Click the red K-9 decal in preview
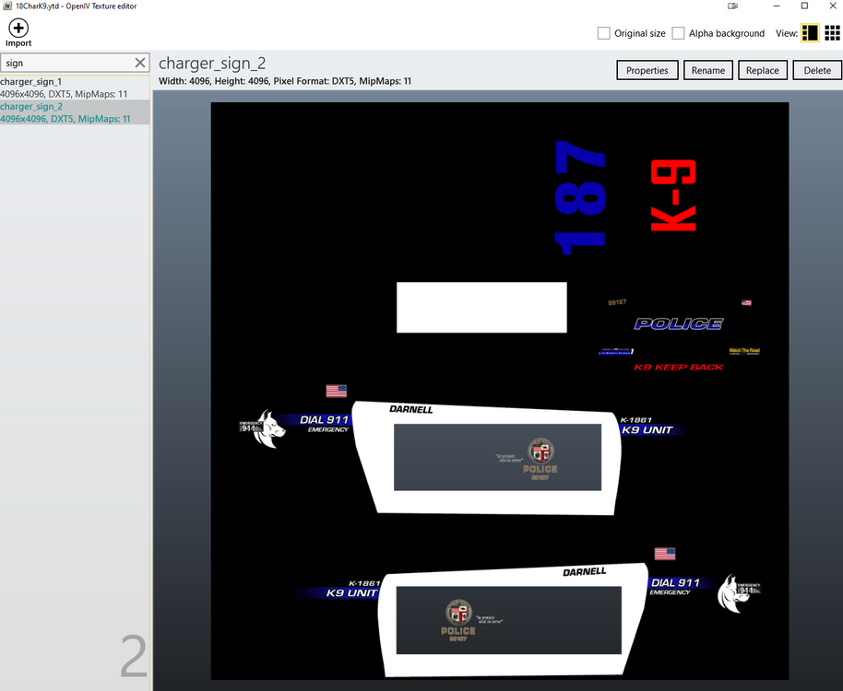This screenshot has width=843, height=691. (x=673, y=195)
